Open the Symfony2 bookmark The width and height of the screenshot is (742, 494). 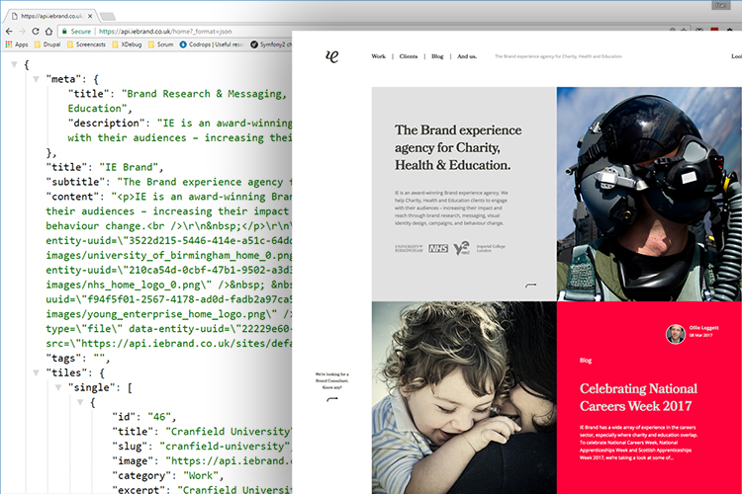(x=271, y=44)
